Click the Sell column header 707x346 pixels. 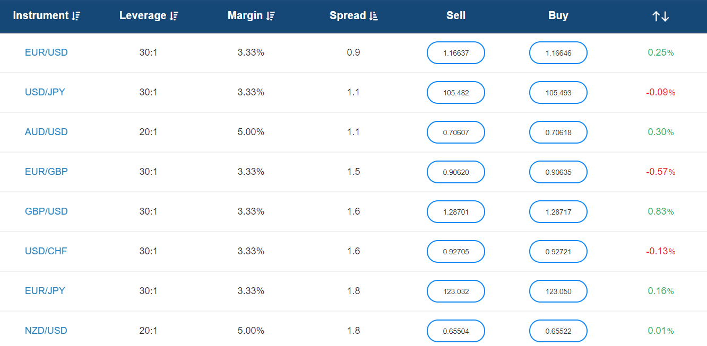(x=456, y=15)
